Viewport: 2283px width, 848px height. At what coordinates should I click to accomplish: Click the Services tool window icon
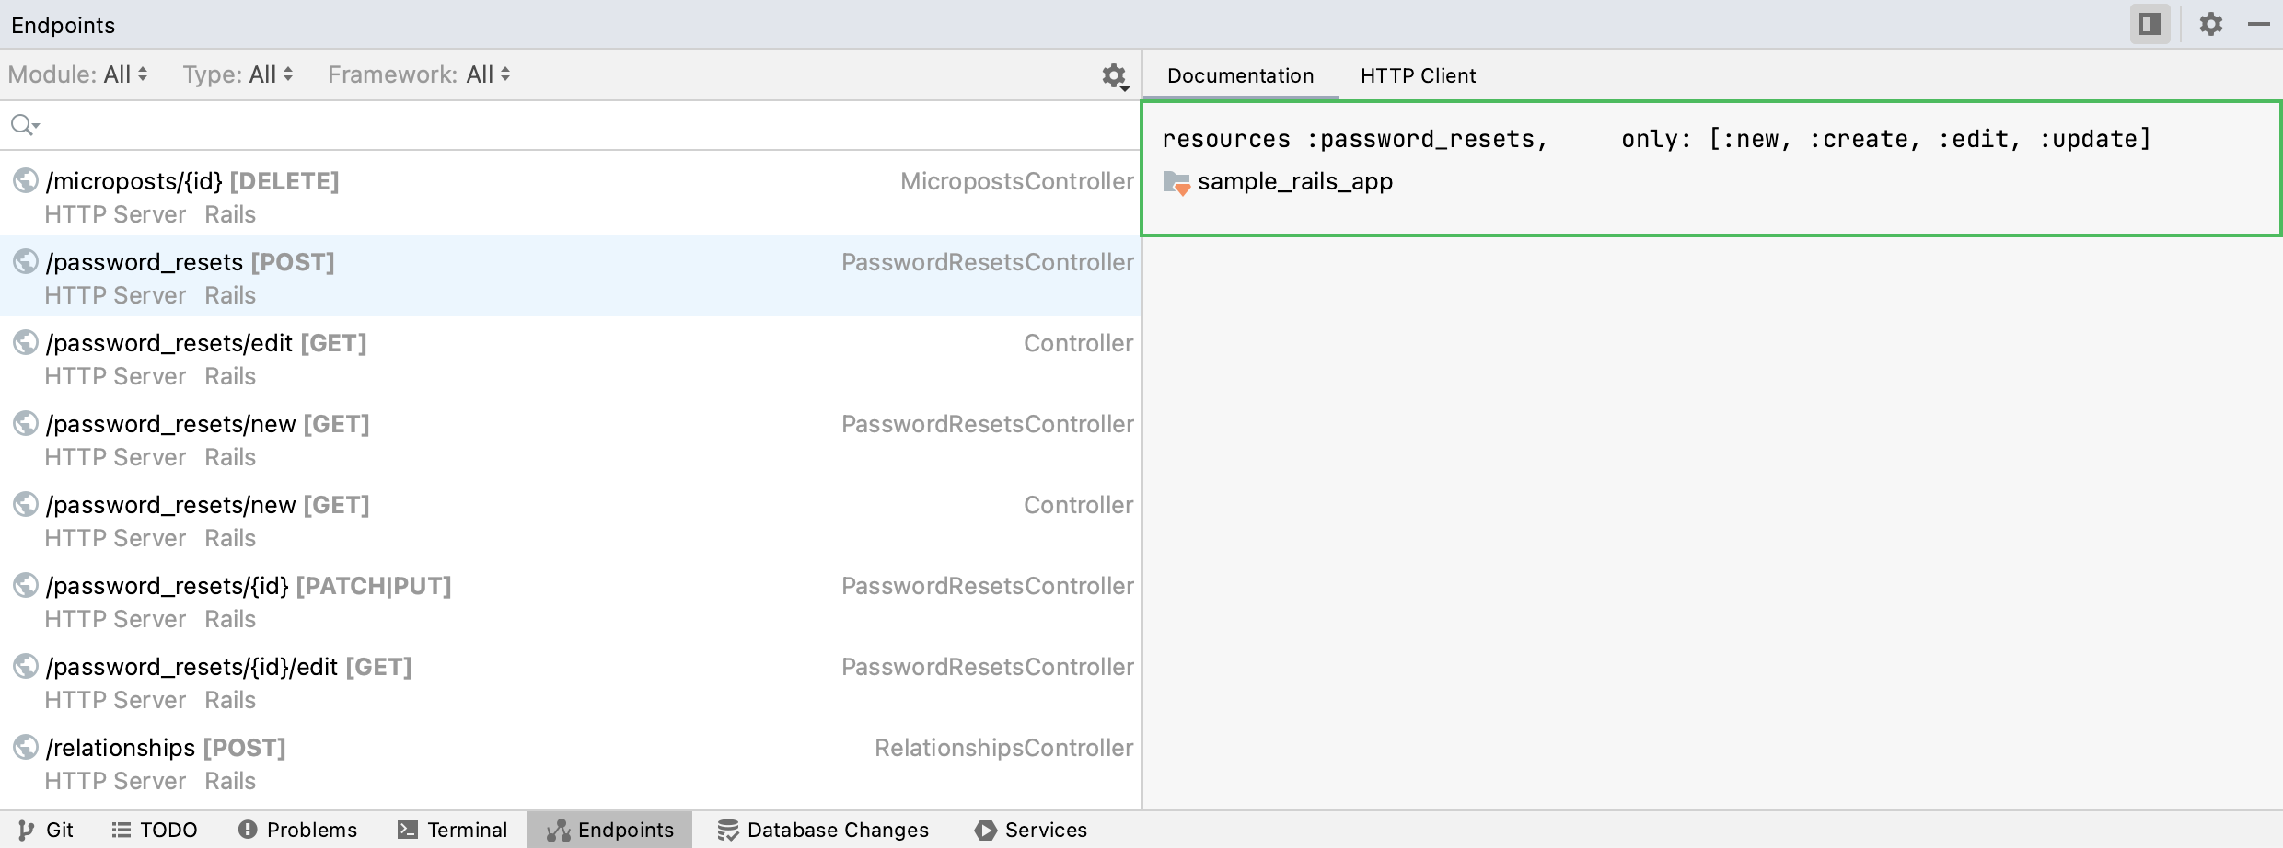[984, 830]
